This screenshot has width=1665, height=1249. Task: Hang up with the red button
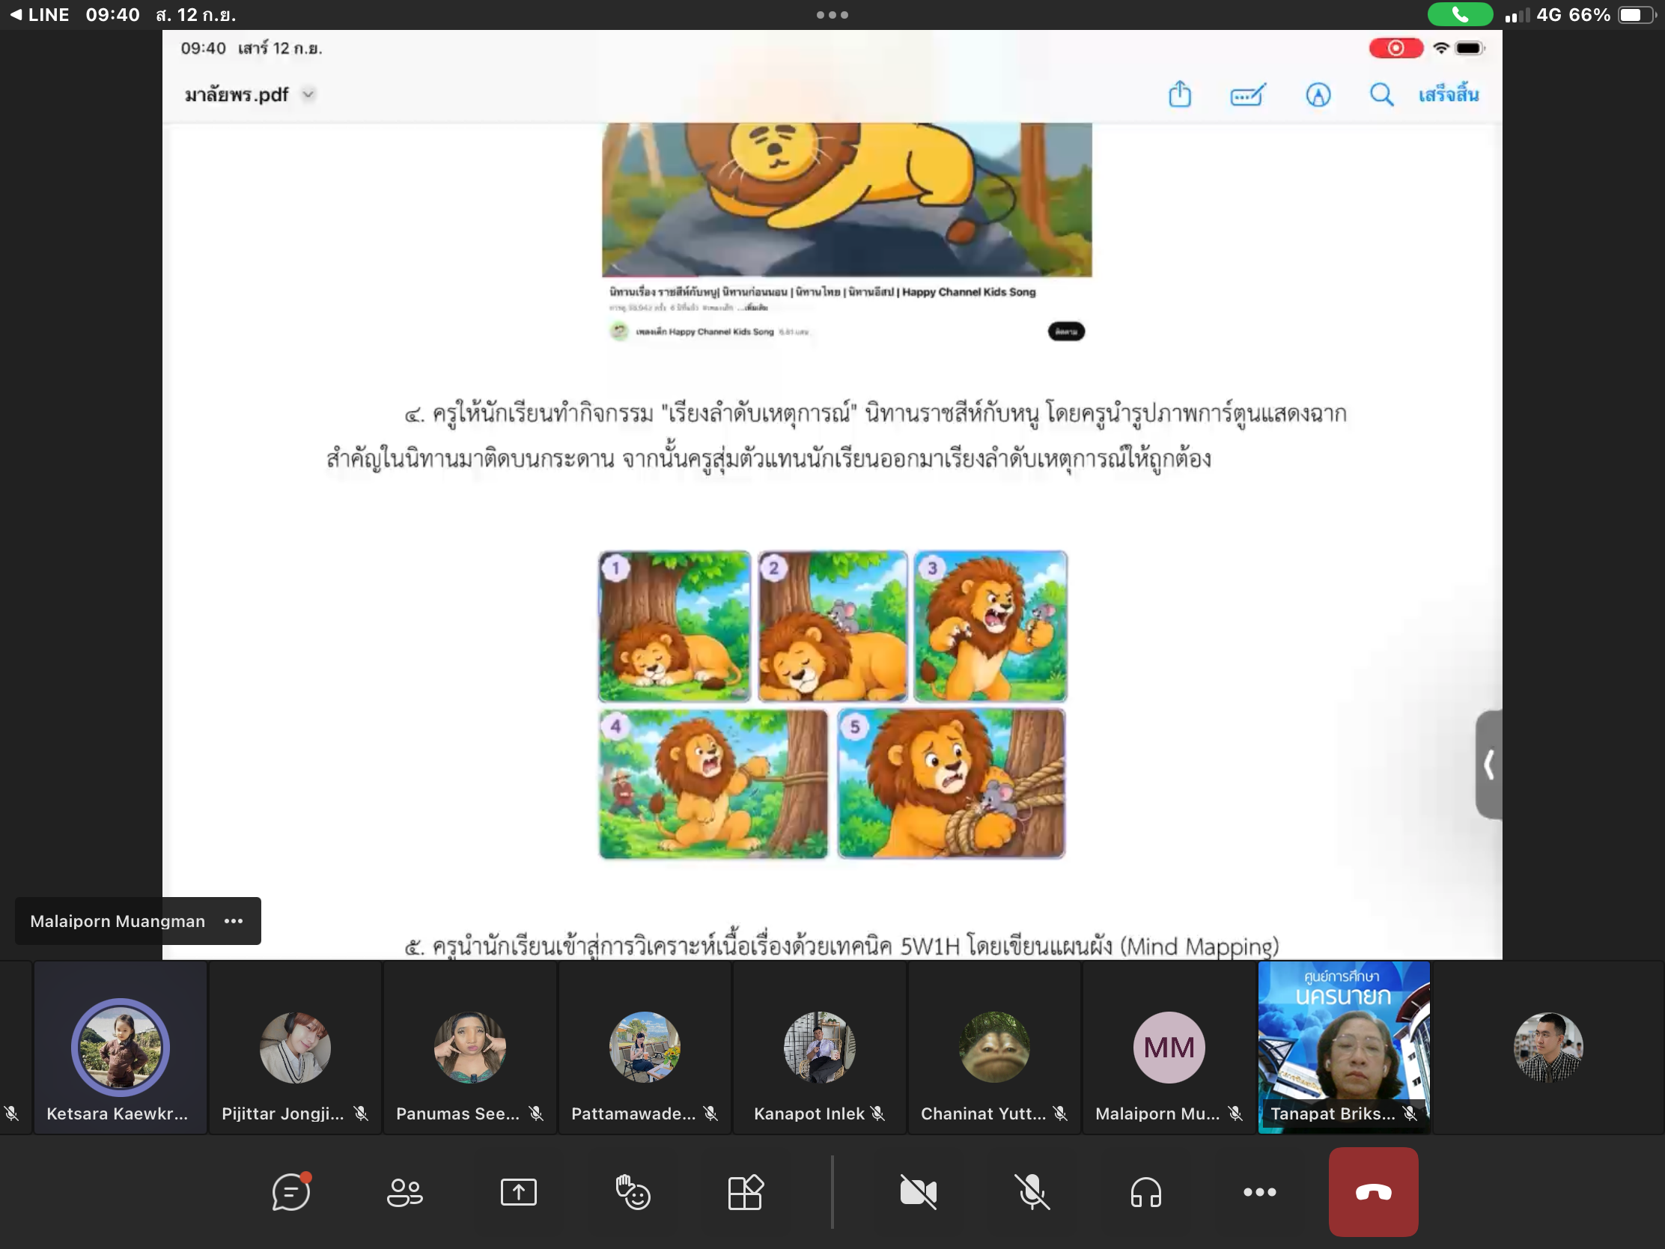point(1373,1192)
